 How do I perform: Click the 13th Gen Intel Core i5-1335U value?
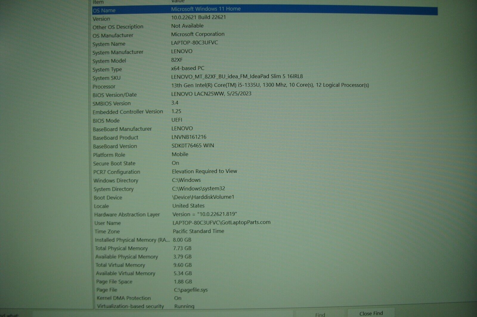click(270, 85)
